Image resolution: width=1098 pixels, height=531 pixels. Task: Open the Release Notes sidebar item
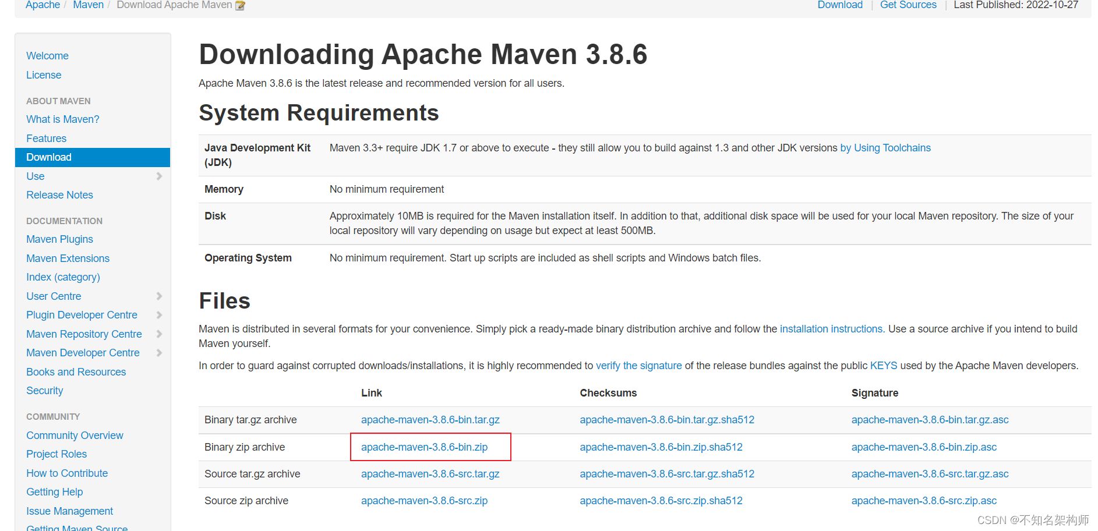[59, 195]
